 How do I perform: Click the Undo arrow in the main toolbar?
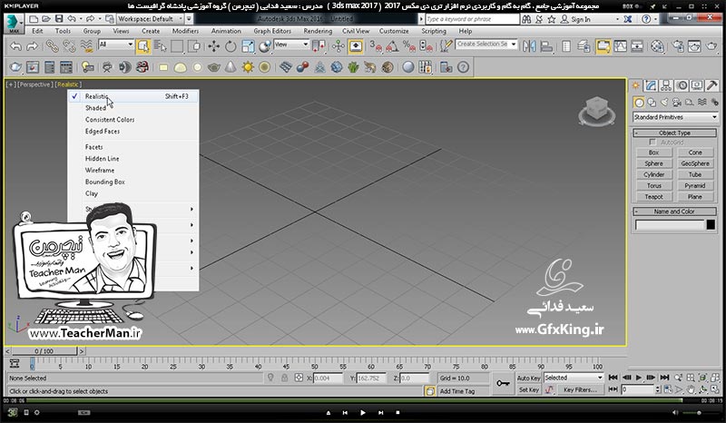[x=15, y=46]
